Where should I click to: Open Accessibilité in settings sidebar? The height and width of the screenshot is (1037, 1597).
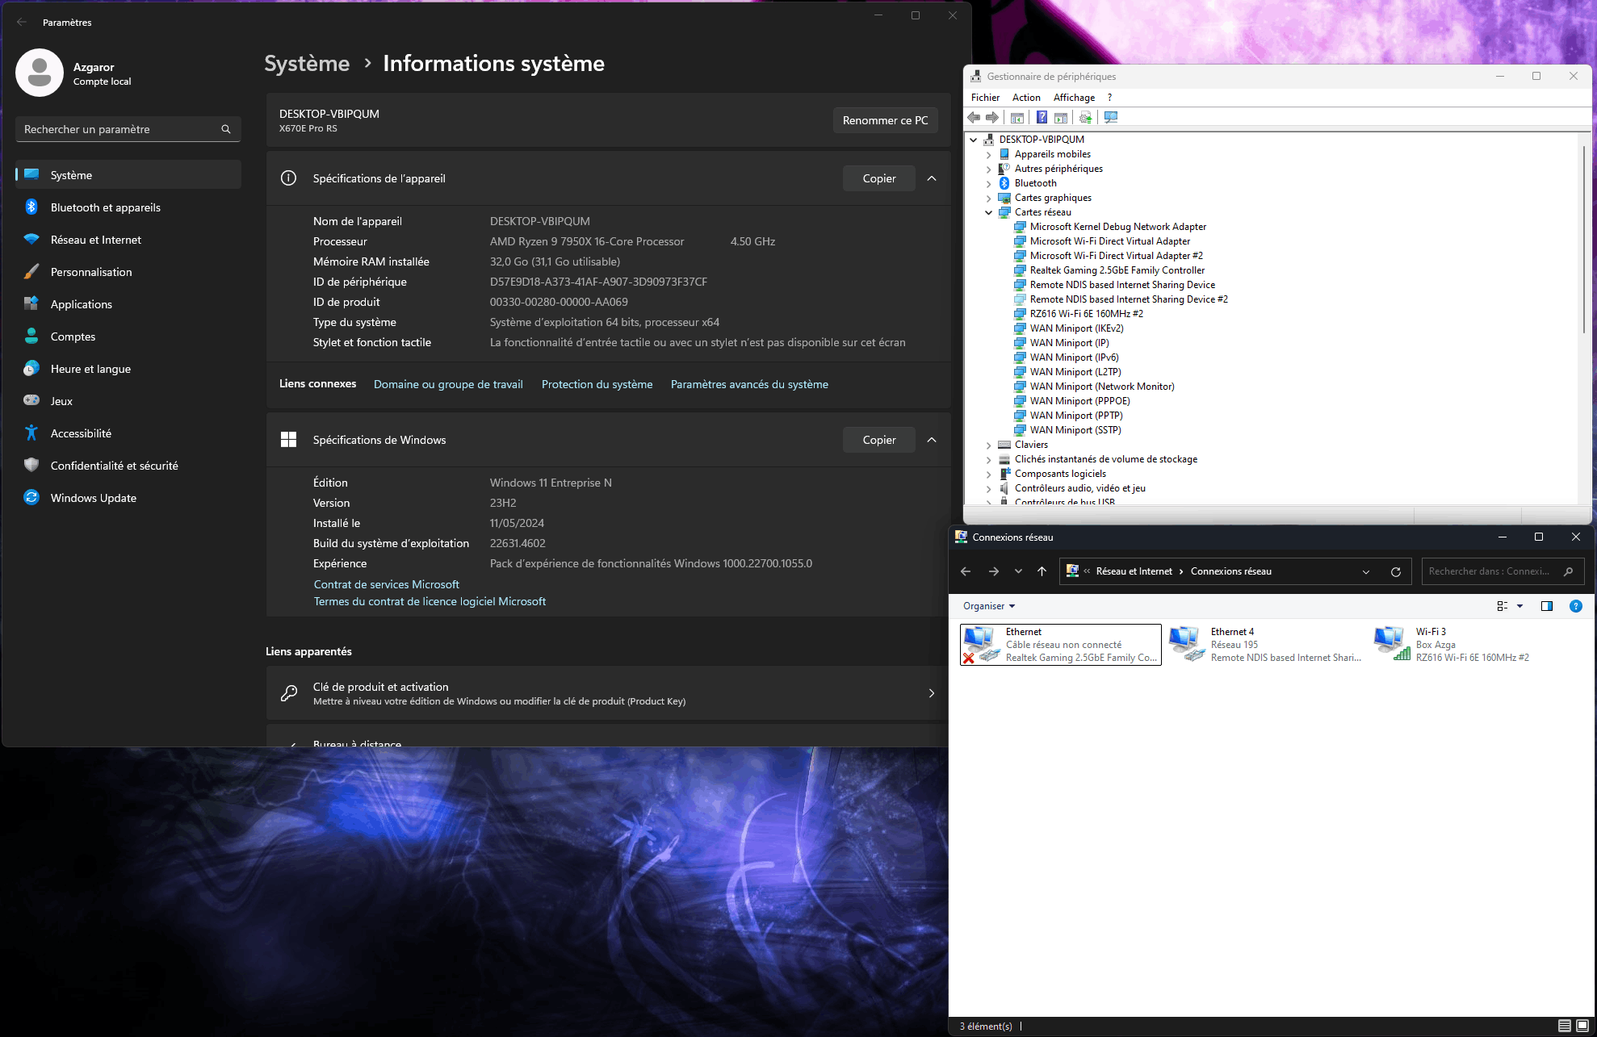coord(128,433)
